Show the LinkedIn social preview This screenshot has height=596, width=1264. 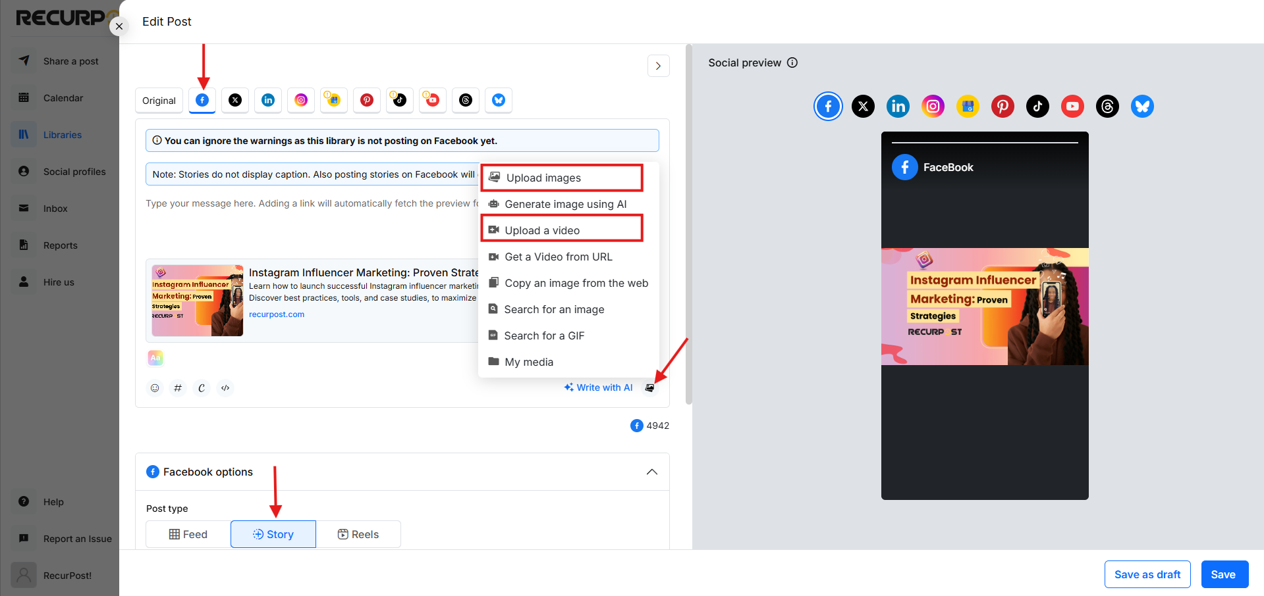tap(898, 106)
